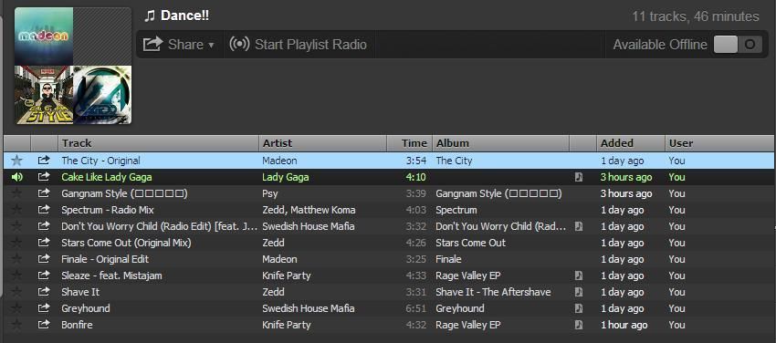Sort playlist by Track column header
Screen dimensions: 776x343
158,143
